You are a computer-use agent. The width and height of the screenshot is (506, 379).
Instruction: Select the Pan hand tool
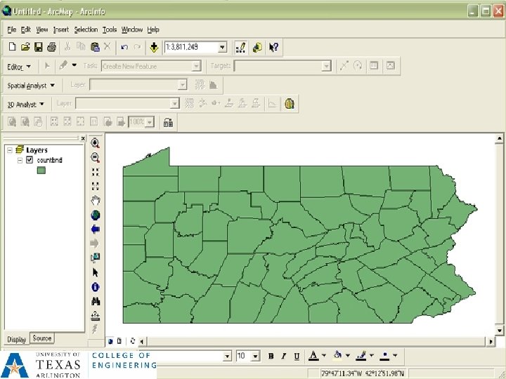(95, 201)
